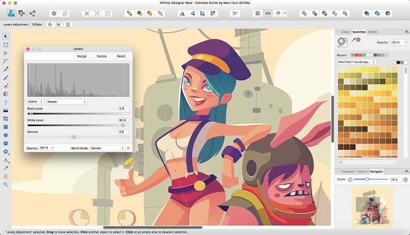Choose the Crop tool
This screenshot has width=410, height=235.
(x=6, y=118)
